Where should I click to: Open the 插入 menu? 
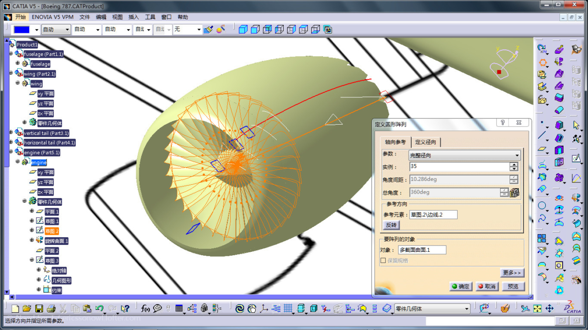click(134, 17)
